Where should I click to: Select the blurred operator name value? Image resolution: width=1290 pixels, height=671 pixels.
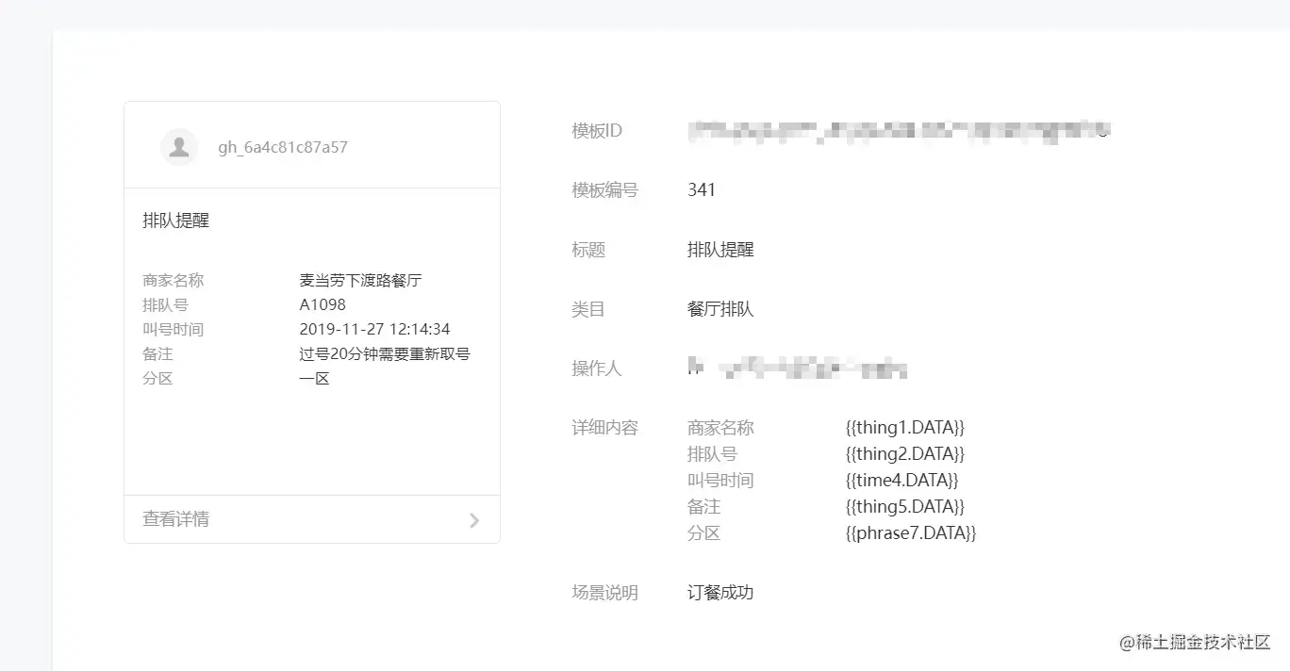[x=797, y=368]
